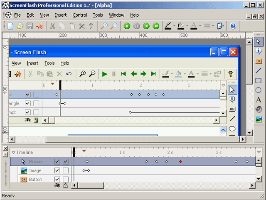This screenshot has height=200, width=266.
Task: Click the Cut scissors icon in main toolbar
Action: tap(53, 26)
